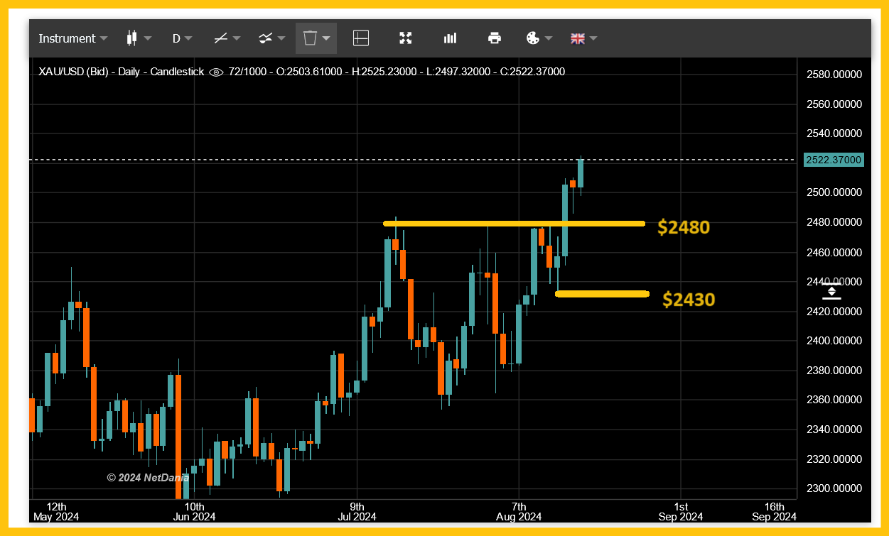The image size is (889, 536).
Task: Click the trash delete icon
Action: pos(310,38)
